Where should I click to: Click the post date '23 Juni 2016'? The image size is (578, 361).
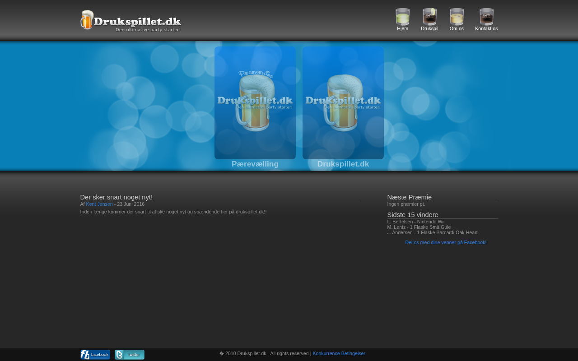point(131,204)
